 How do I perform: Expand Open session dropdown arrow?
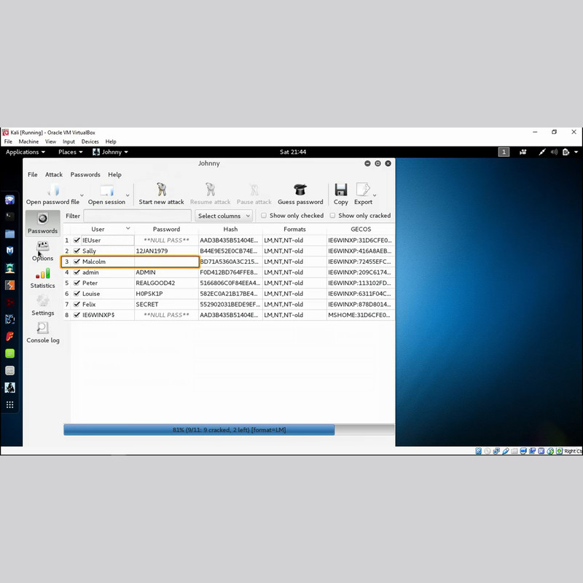[128, 195]
